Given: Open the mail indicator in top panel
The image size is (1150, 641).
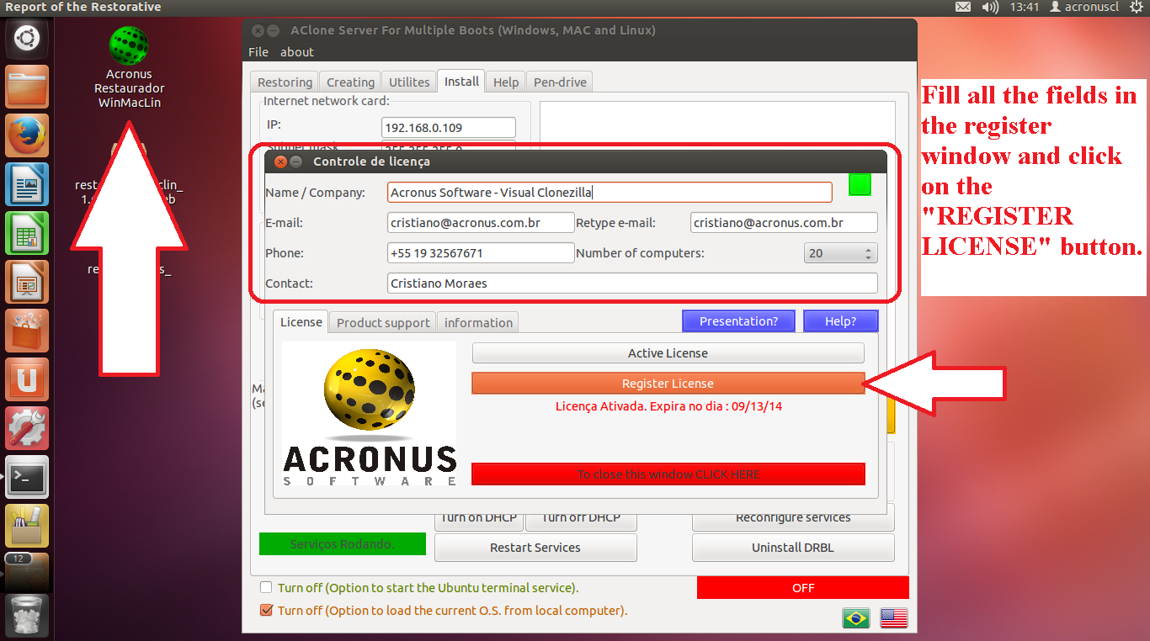Looking at the screenshot, I should (963, 7).
